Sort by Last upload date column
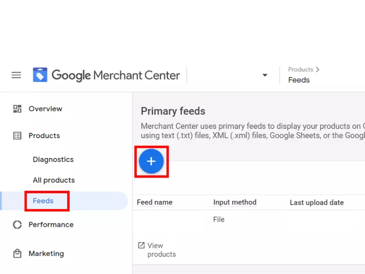Screen dimensions: 365x274 pos(317,203)
